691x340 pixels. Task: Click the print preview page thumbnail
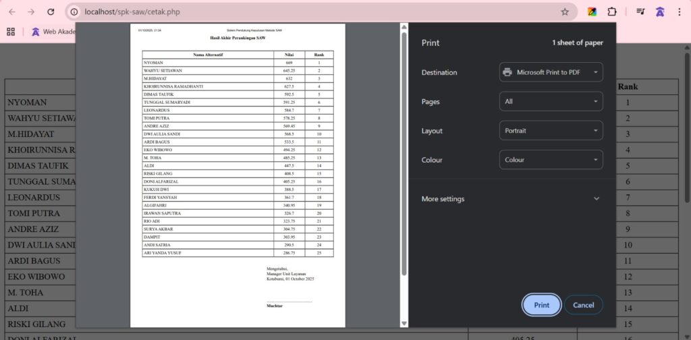click(238, 175)
